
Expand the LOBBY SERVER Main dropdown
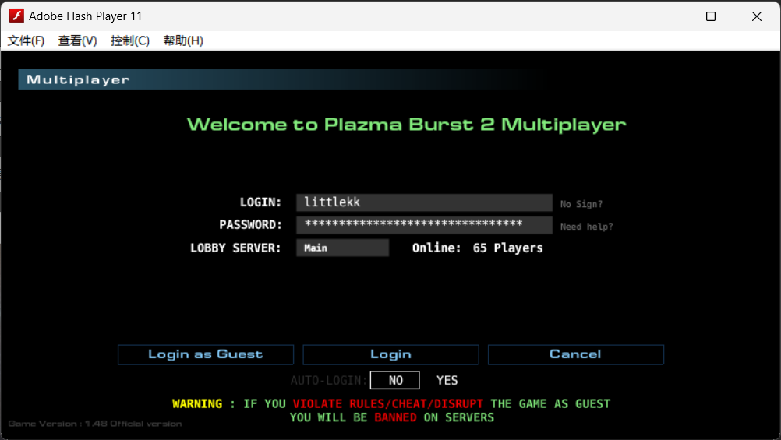(x=342, y=248)
